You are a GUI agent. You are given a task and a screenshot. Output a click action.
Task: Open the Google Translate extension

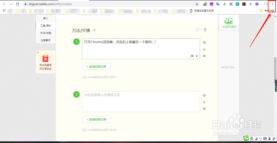pyautogui.click(x=218, y=4)
